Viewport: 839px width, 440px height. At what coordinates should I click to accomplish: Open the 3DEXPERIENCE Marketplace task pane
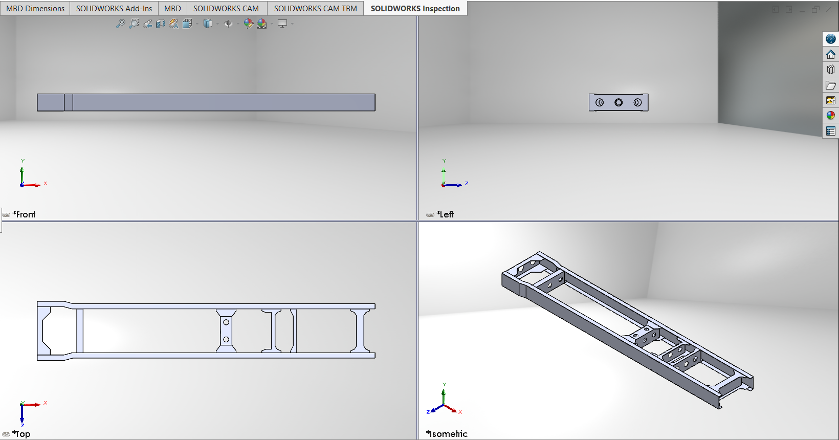click(x=831, y=39)
